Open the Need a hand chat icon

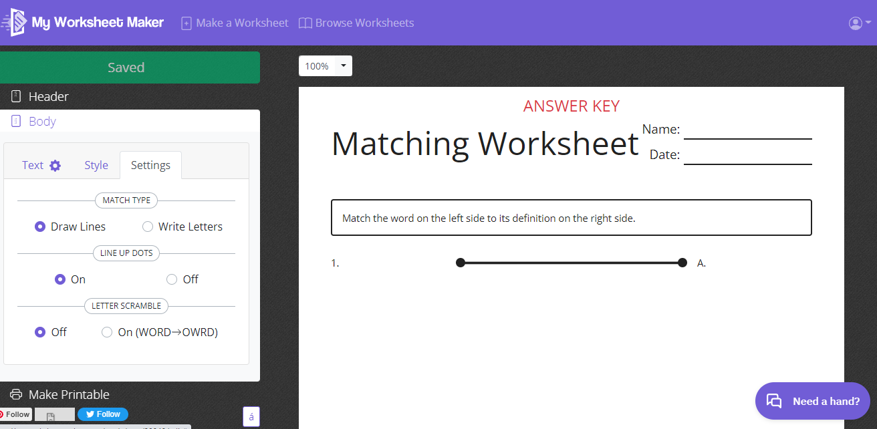click(x=775, y=401)
